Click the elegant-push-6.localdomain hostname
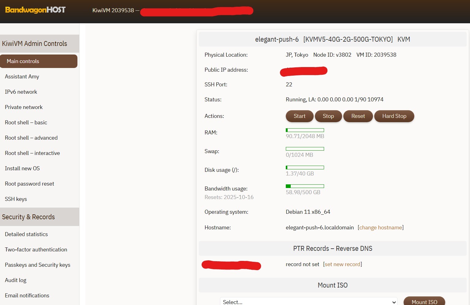Image resolution: width=470 pixels, height=305 pixels. (320, 228)
